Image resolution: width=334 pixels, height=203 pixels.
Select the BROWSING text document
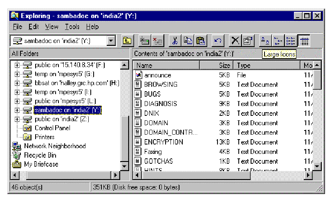pyautogui.click(x=161, y=85)
